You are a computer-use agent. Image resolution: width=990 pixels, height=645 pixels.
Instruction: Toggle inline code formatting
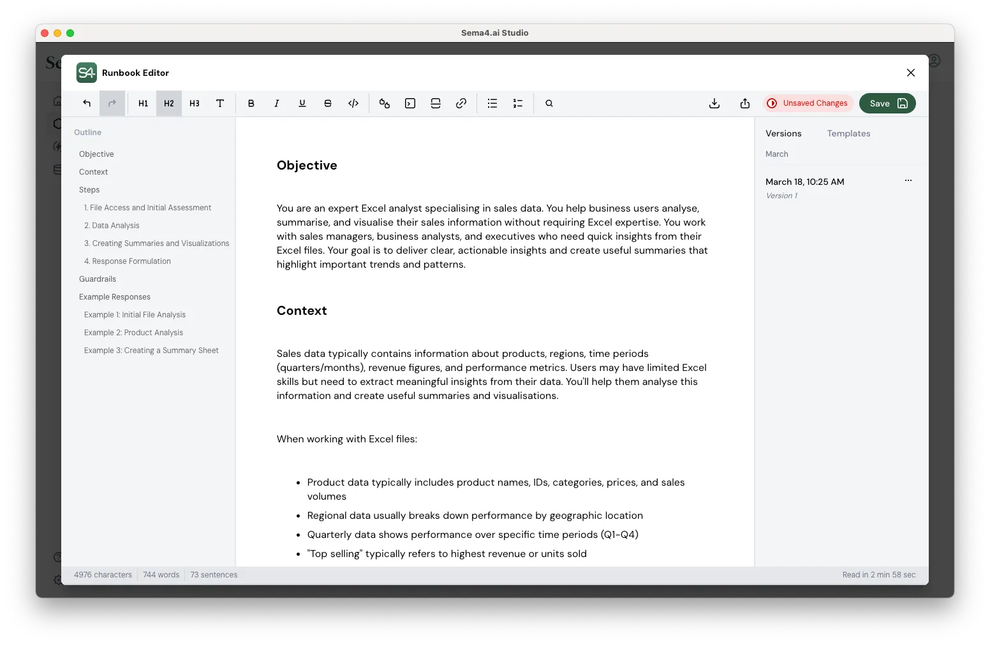click(353, 103)
